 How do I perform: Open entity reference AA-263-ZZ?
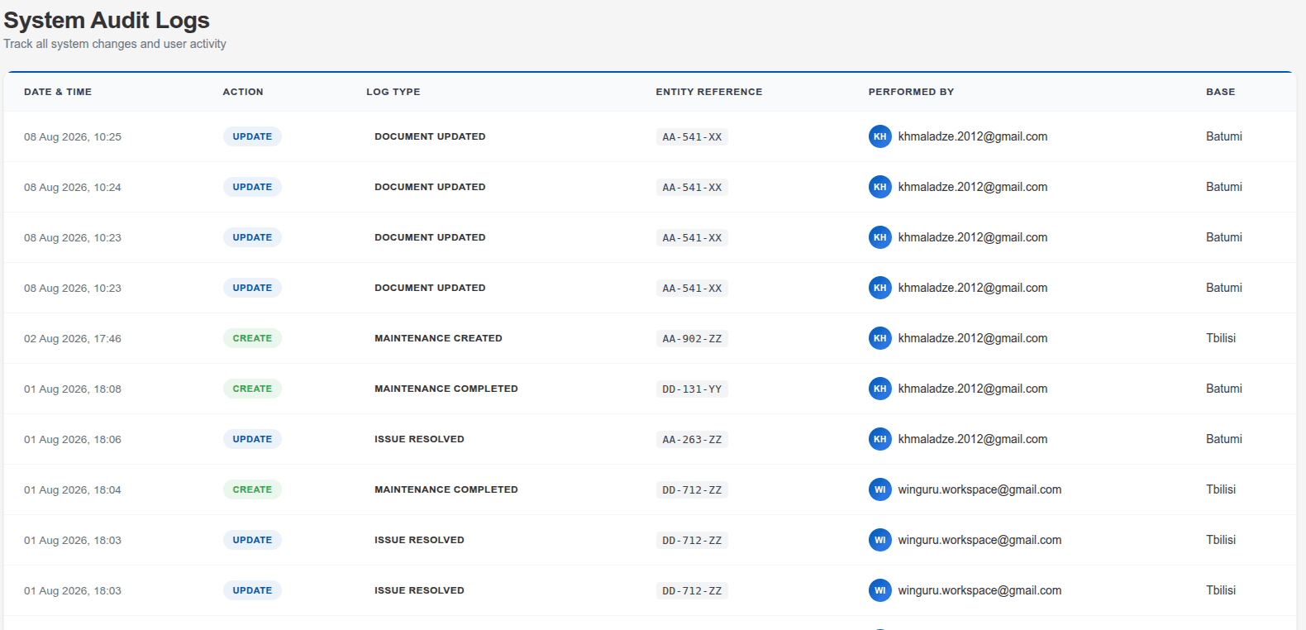[692, 440]
